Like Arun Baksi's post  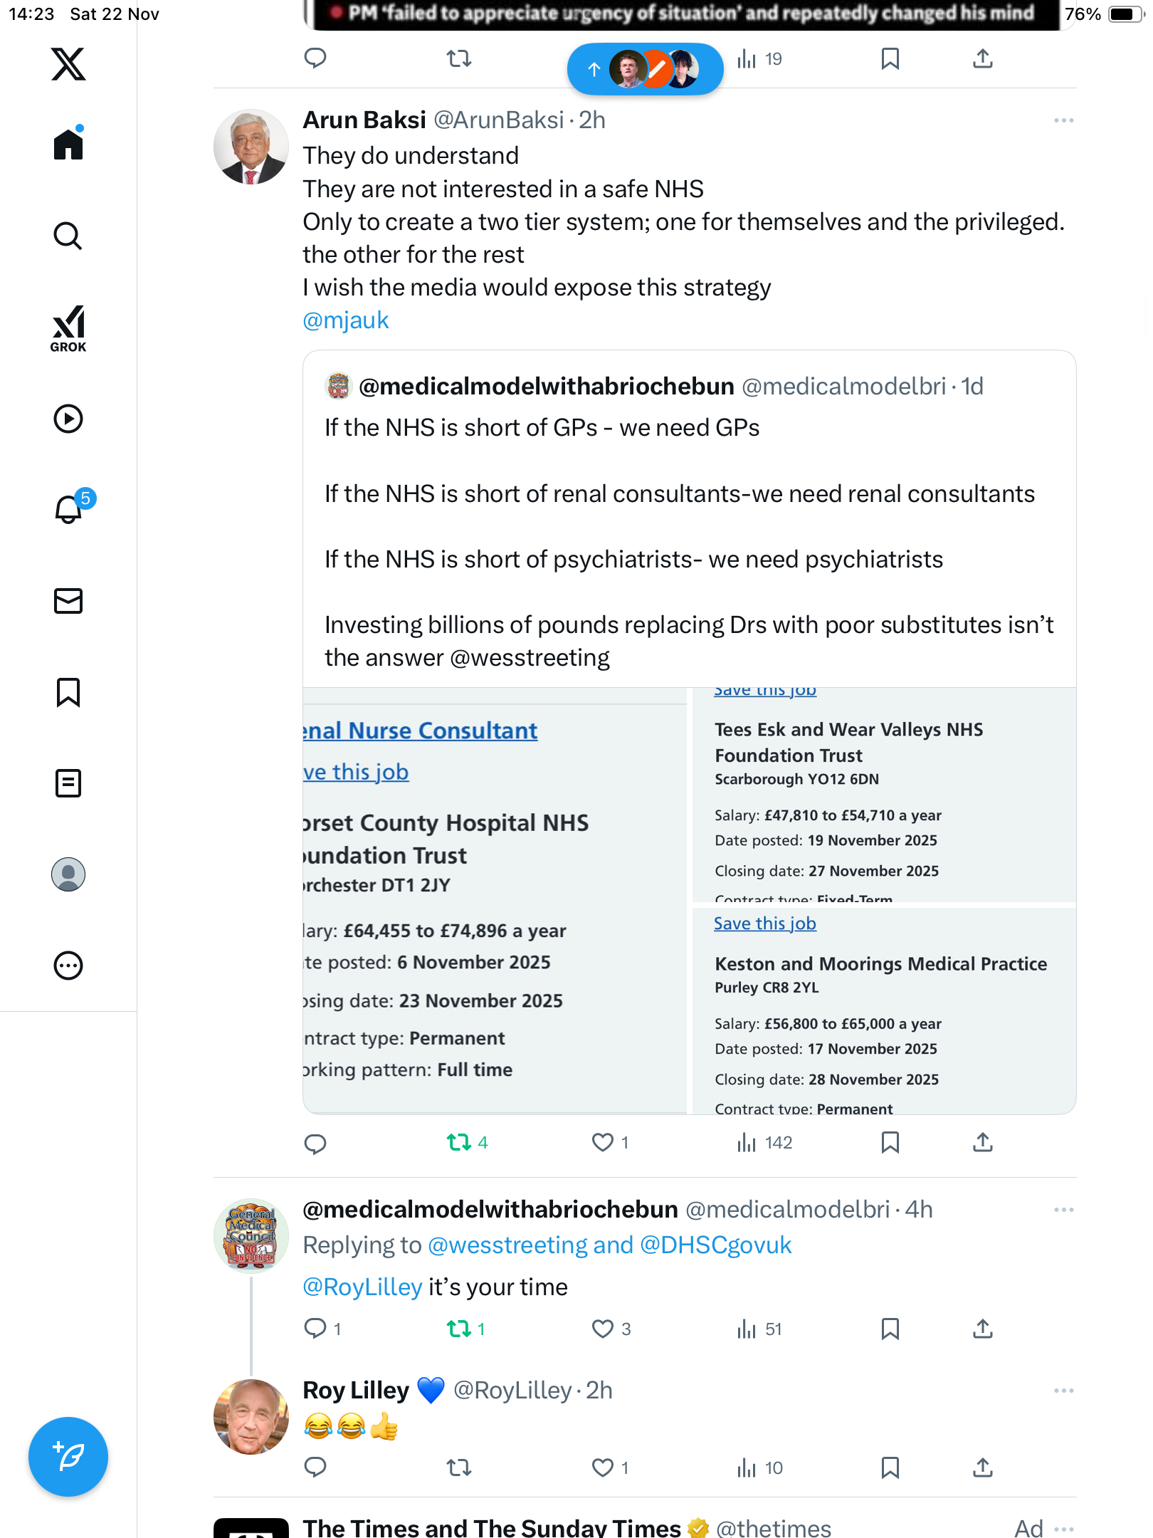[603, 1143]
